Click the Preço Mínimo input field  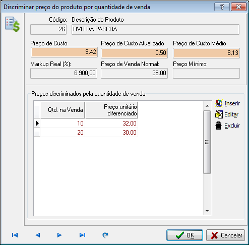[x=206, y=73]
